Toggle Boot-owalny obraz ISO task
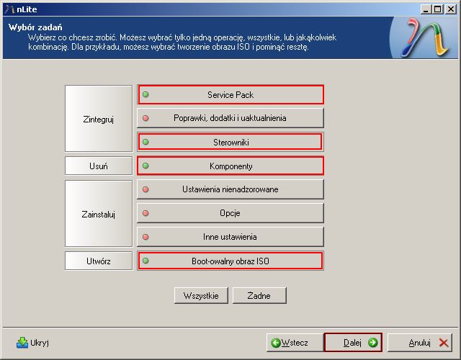The height and width of the screenshot is (360, 461). click(x=230, y=261)
